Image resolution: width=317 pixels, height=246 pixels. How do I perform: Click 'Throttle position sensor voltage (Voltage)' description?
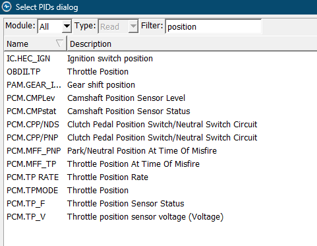pyautogui.click(x=145, y=217)
